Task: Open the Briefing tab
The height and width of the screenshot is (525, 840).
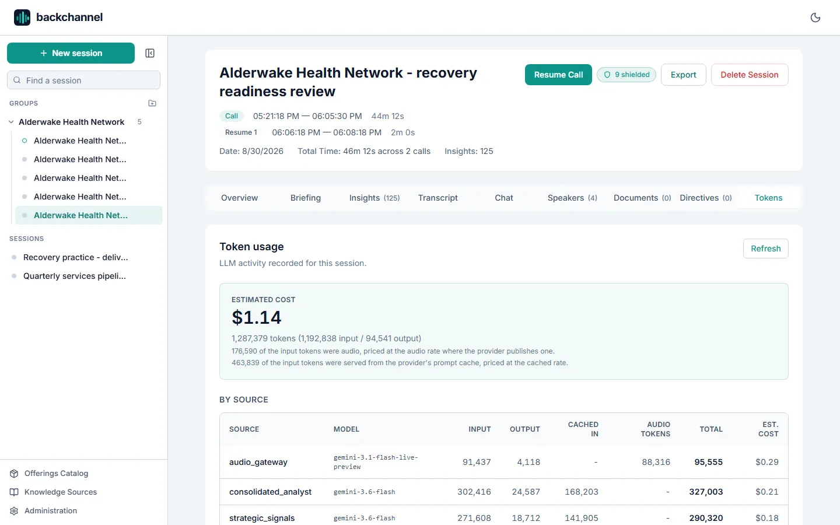Action: pos(306,198)
